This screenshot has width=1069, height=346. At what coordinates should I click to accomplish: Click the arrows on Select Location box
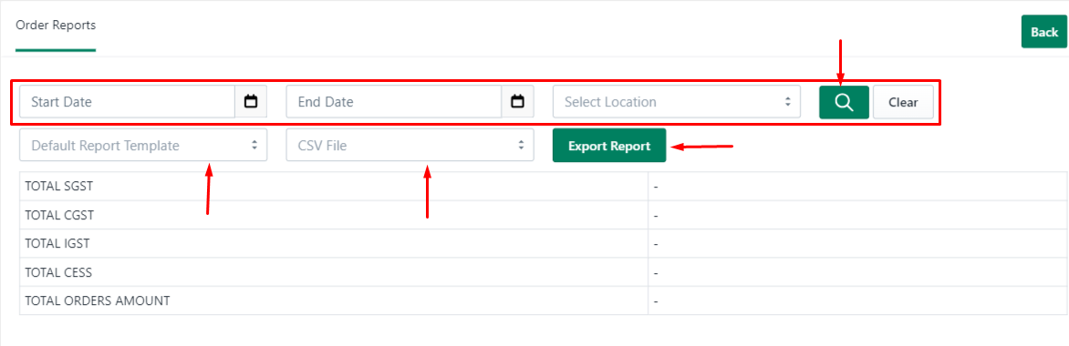coord(787,102)
